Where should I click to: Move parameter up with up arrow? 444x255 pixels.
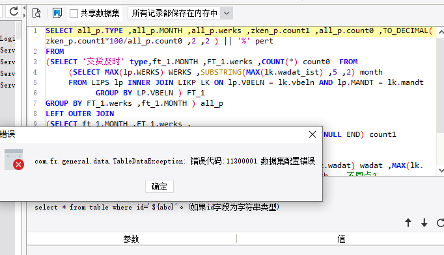click(x=408, y=223)
